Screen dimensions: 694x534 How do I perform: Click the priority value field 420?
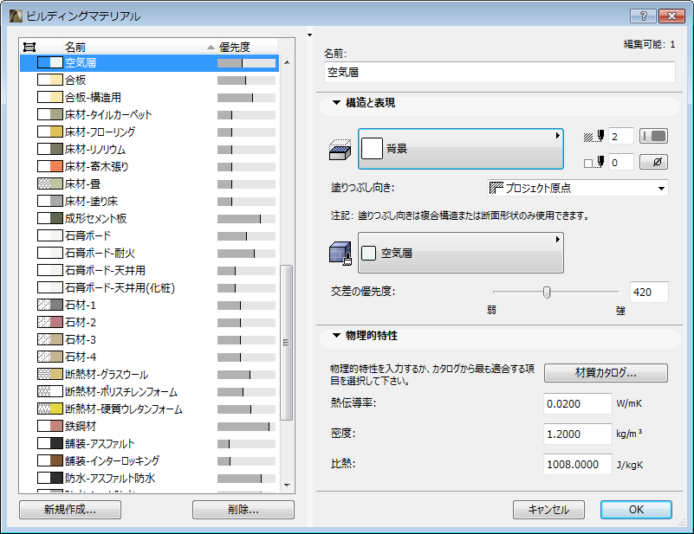click(x=648, y=293)
